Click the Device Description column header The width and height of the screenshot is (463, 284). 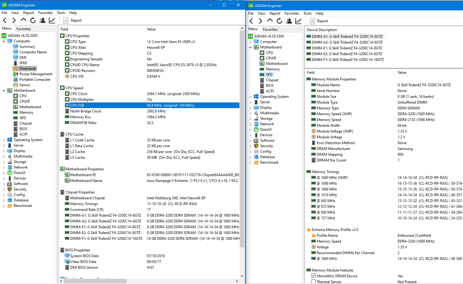click(384, 30)
